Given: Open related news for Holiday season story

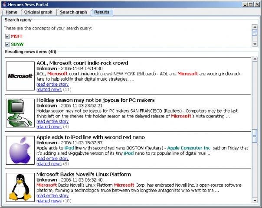Looking at the screenshot, I should [49, 127].
